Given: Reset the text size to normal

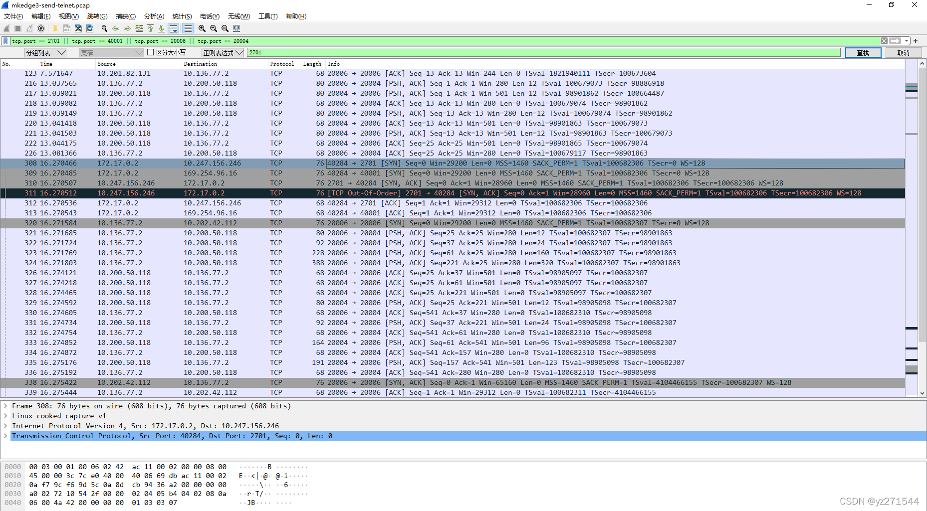Looking at the screenshot, I should coord(225,28).
